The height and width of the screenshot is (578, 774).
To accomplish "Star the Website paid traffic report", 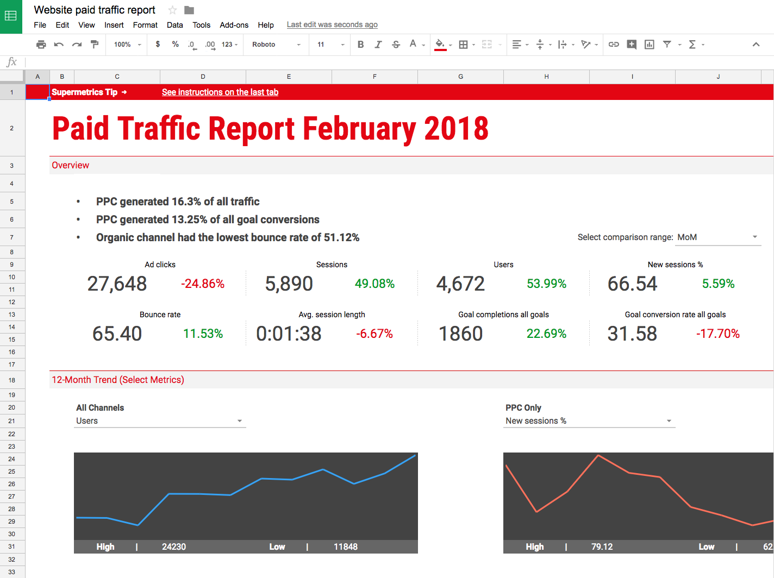I will (x=172, y=10).
